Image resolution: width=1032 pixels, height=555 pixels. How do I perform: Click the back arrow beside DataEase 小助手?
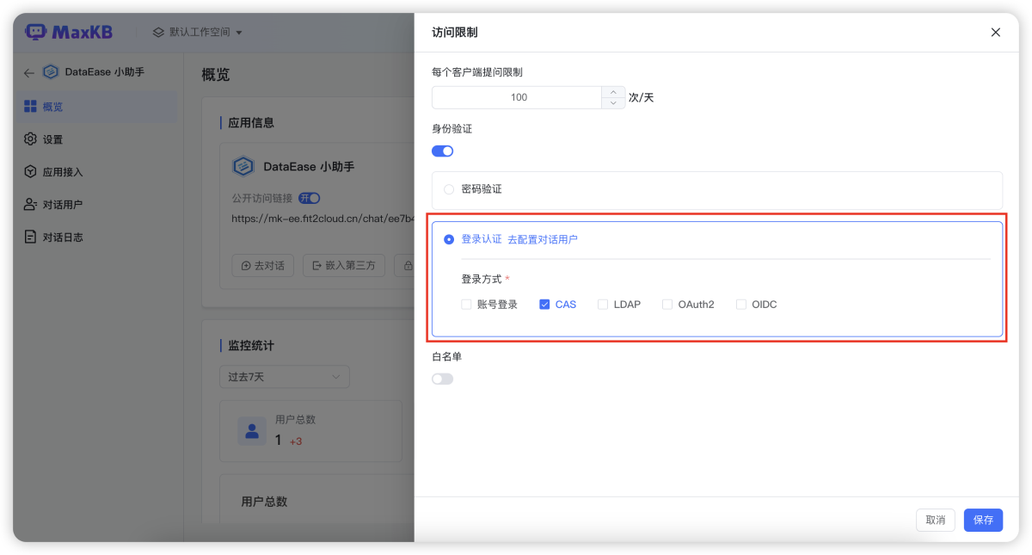[x=28, y=71]
